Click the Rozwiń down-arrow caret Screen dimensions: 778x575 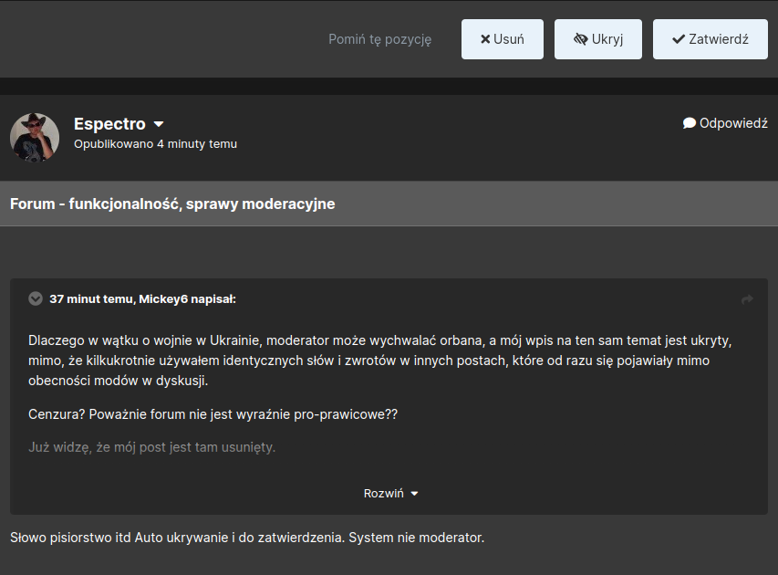(414, 494)
